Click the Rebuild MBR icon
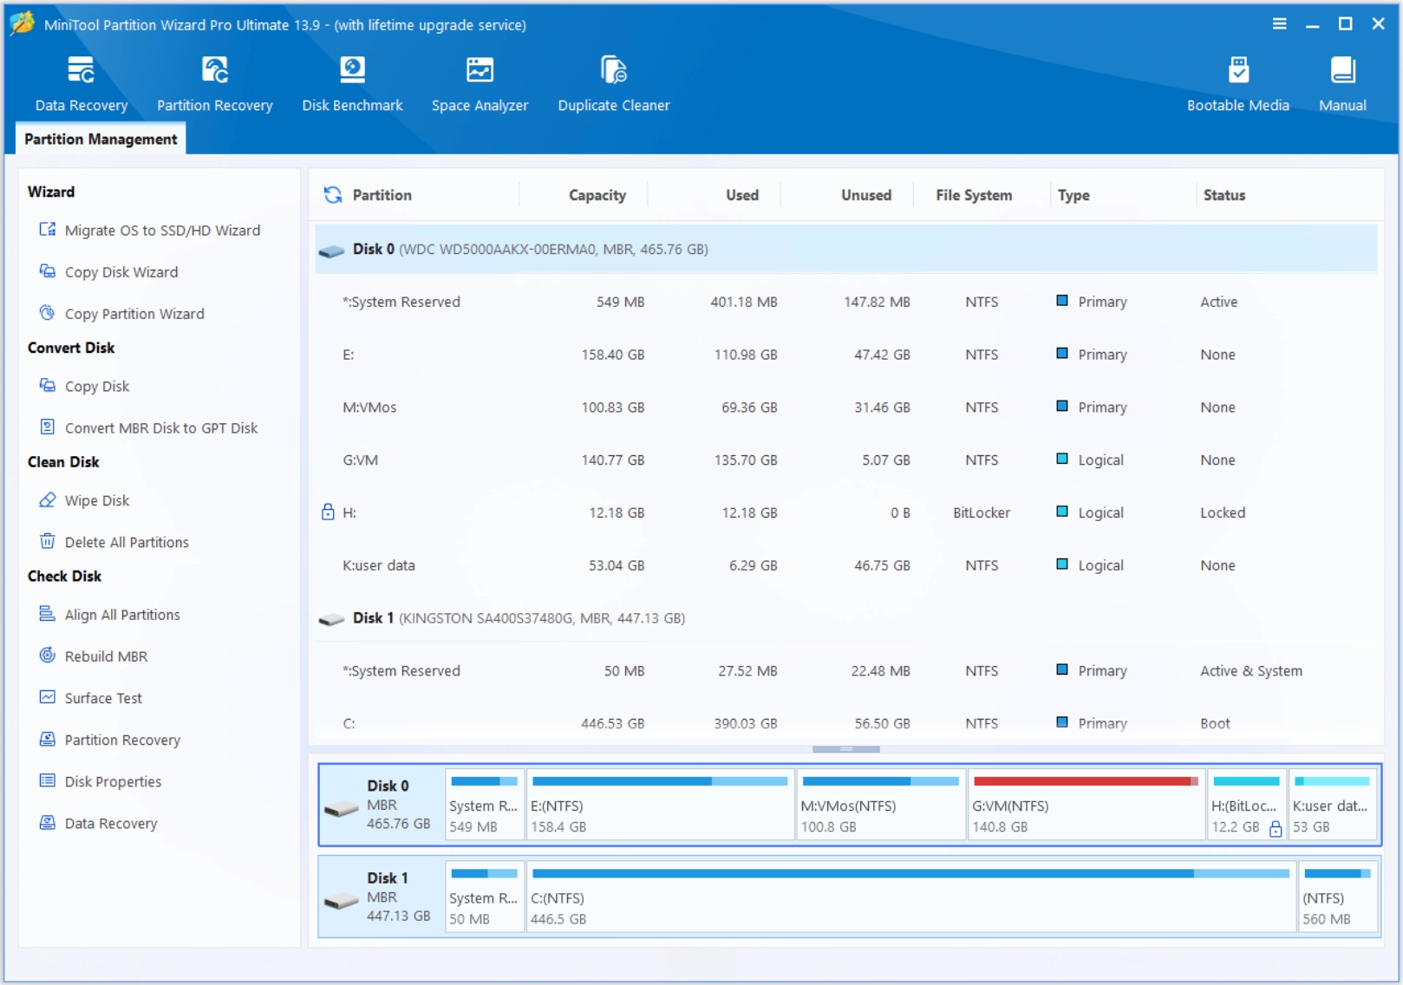Viewport: 1403px width, 985px height. [x=48, y=656]
